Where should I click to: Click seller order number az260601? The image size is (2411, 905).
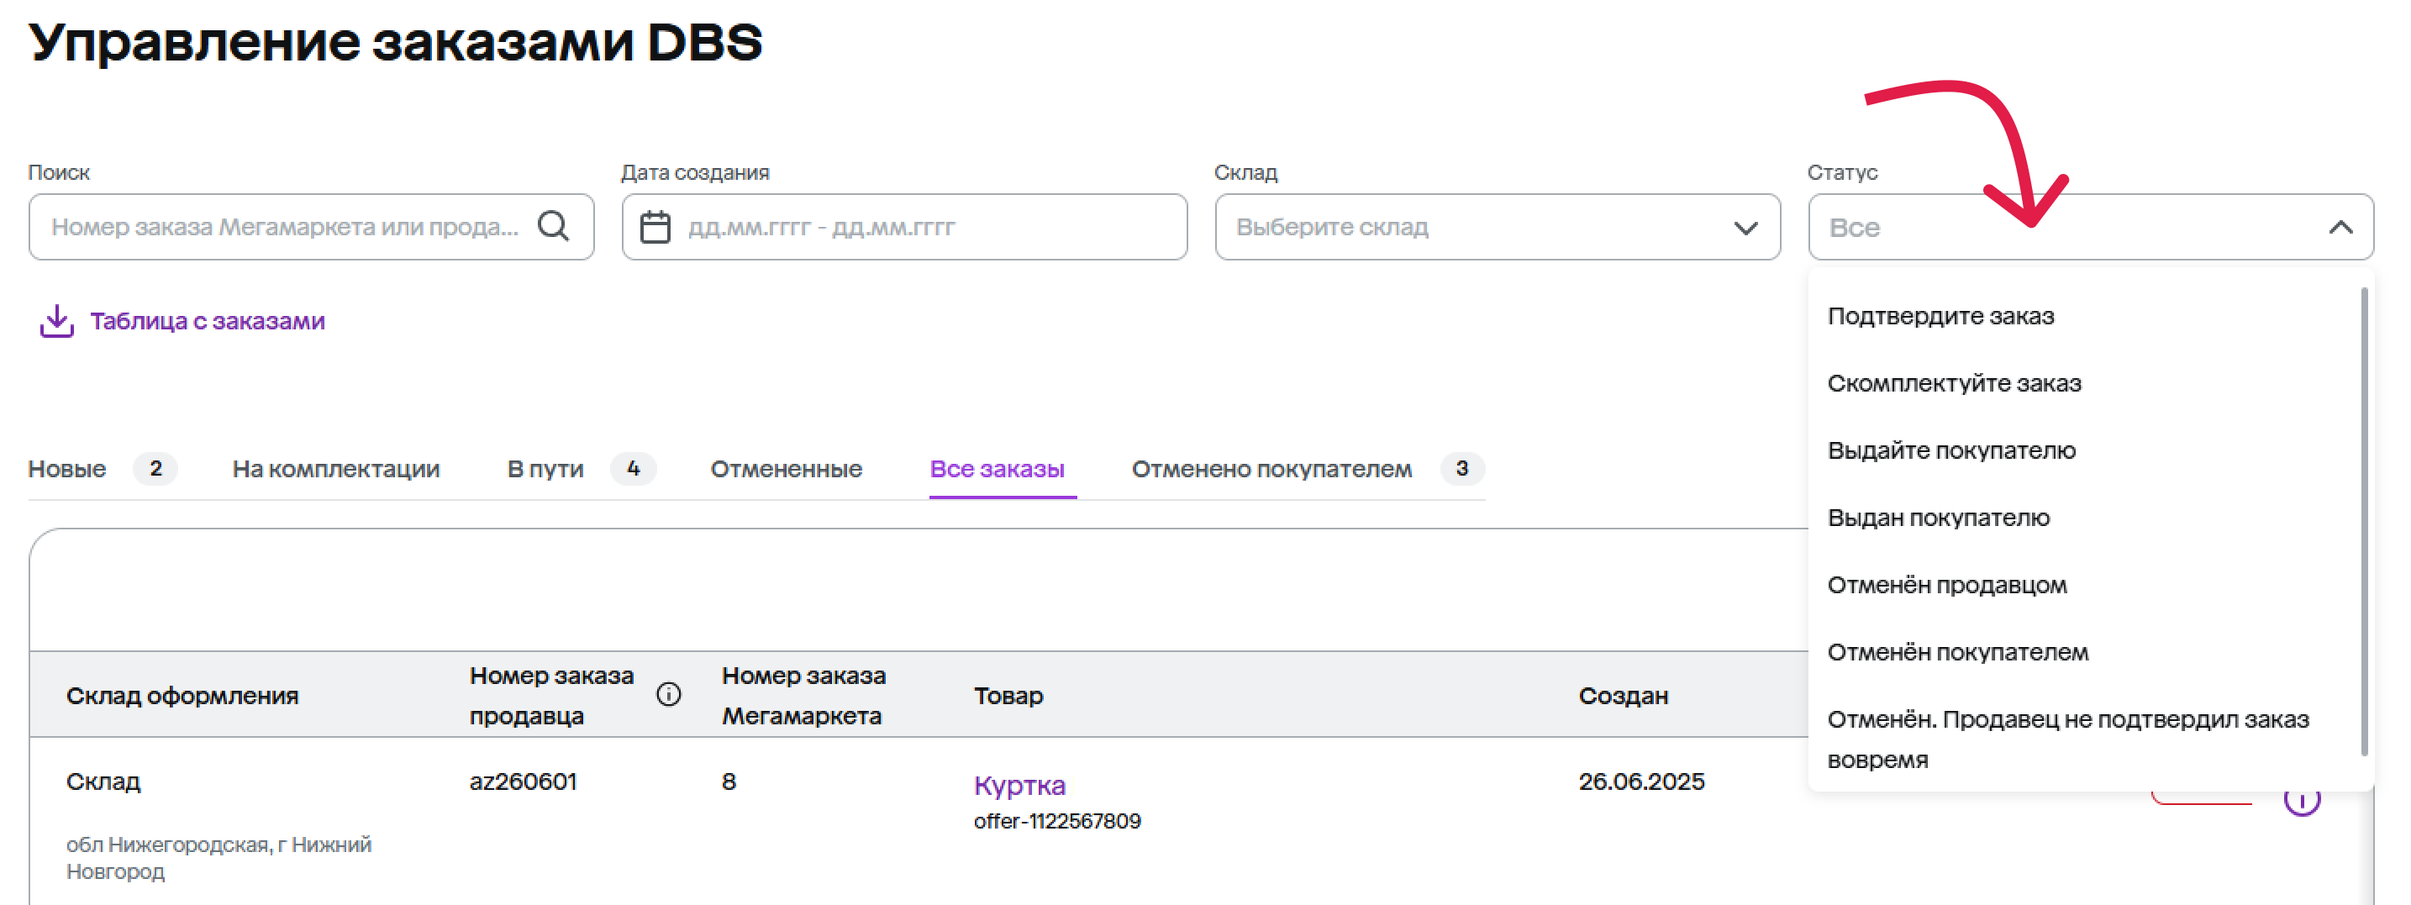click(522, 781)
